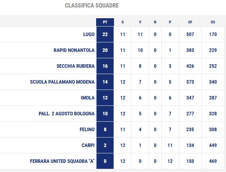Select the G column header
This screenshot has height=172, width=226.
pos(123,22)
